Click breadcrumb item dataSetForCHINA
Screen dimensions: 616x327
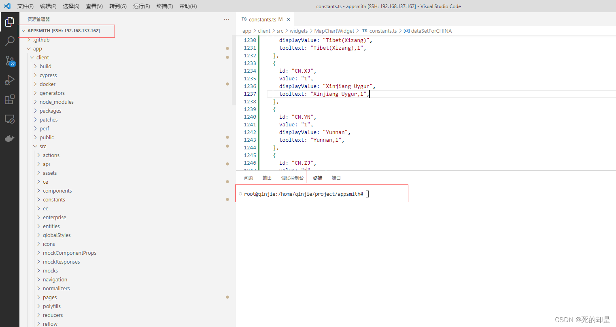point(428,31)
